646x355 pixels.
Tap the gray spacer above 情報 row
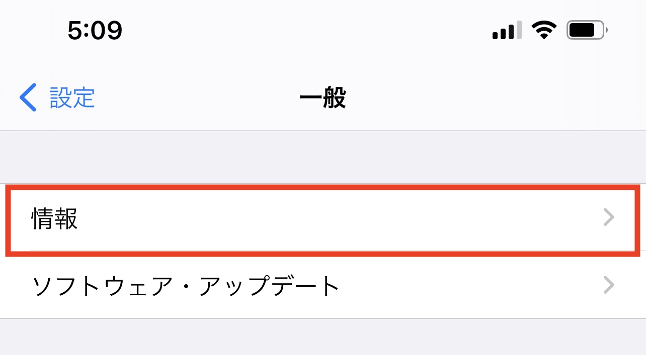coord(322,157)
